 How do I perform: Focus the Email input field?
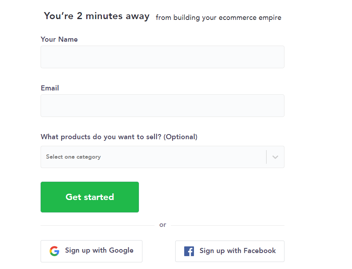click(162, 106)
